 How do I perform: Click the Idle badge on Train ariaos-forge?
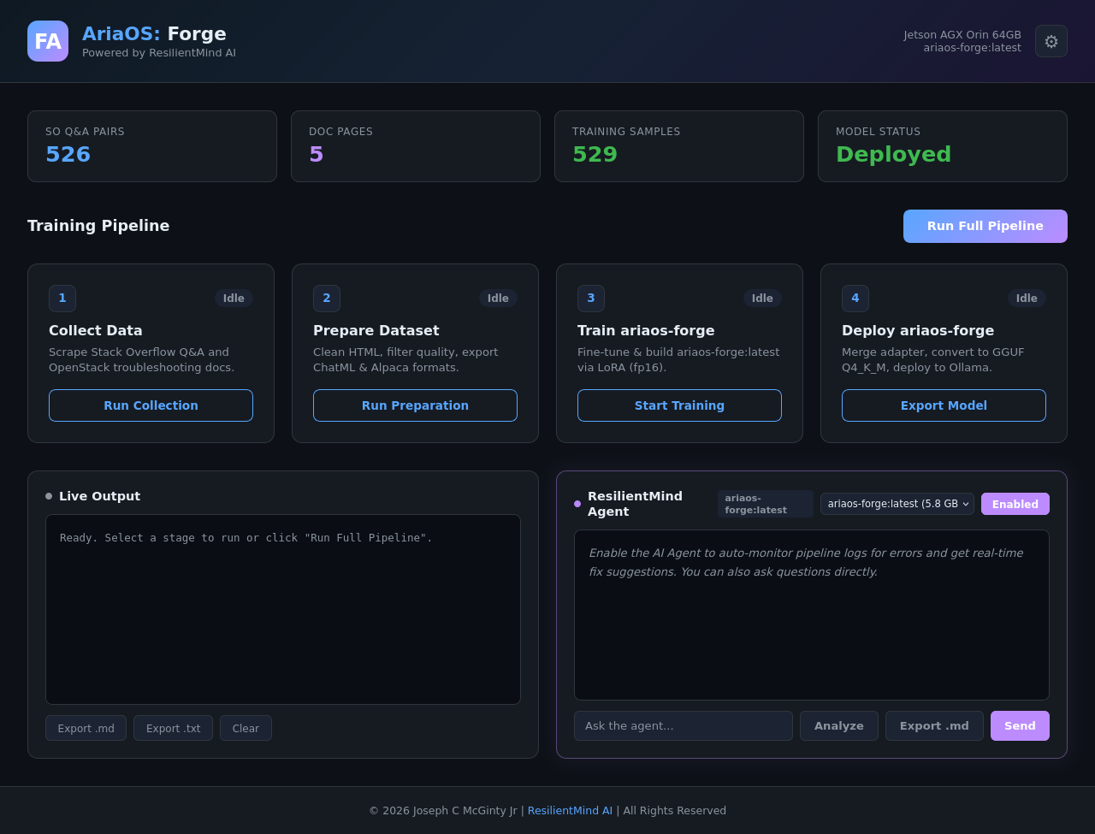[762, 299]
